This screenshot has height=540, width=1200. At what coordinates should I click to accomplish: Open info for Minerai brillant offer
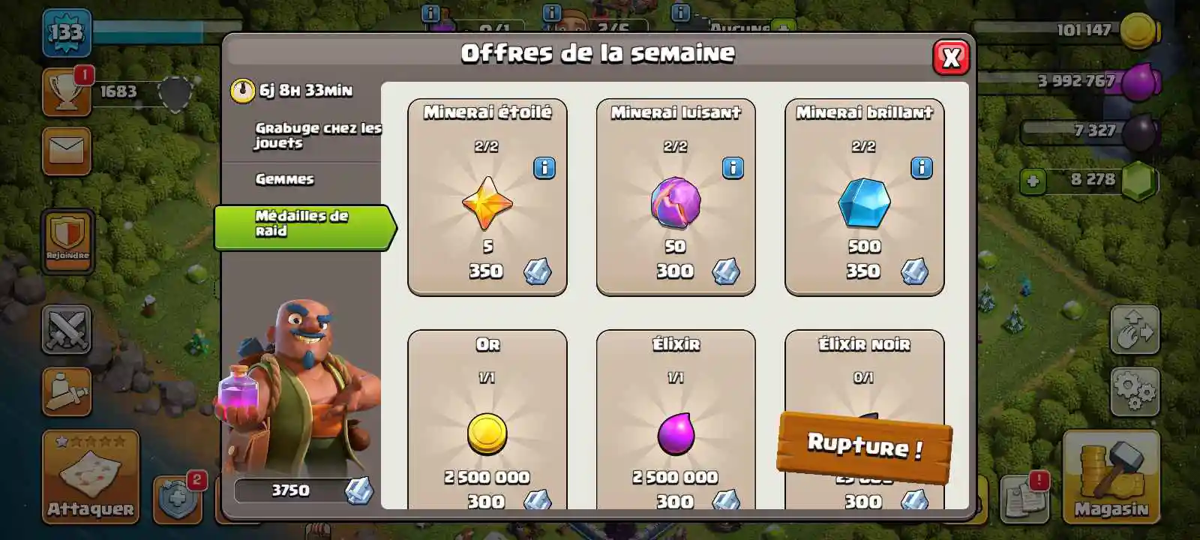coord(921,168)
